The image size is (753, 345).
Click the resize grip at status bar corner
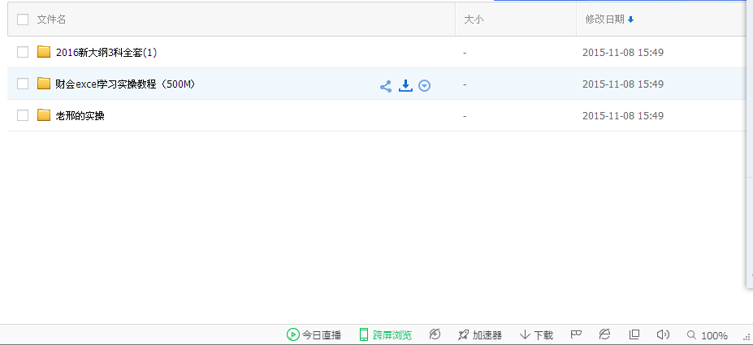coord(748,338)
